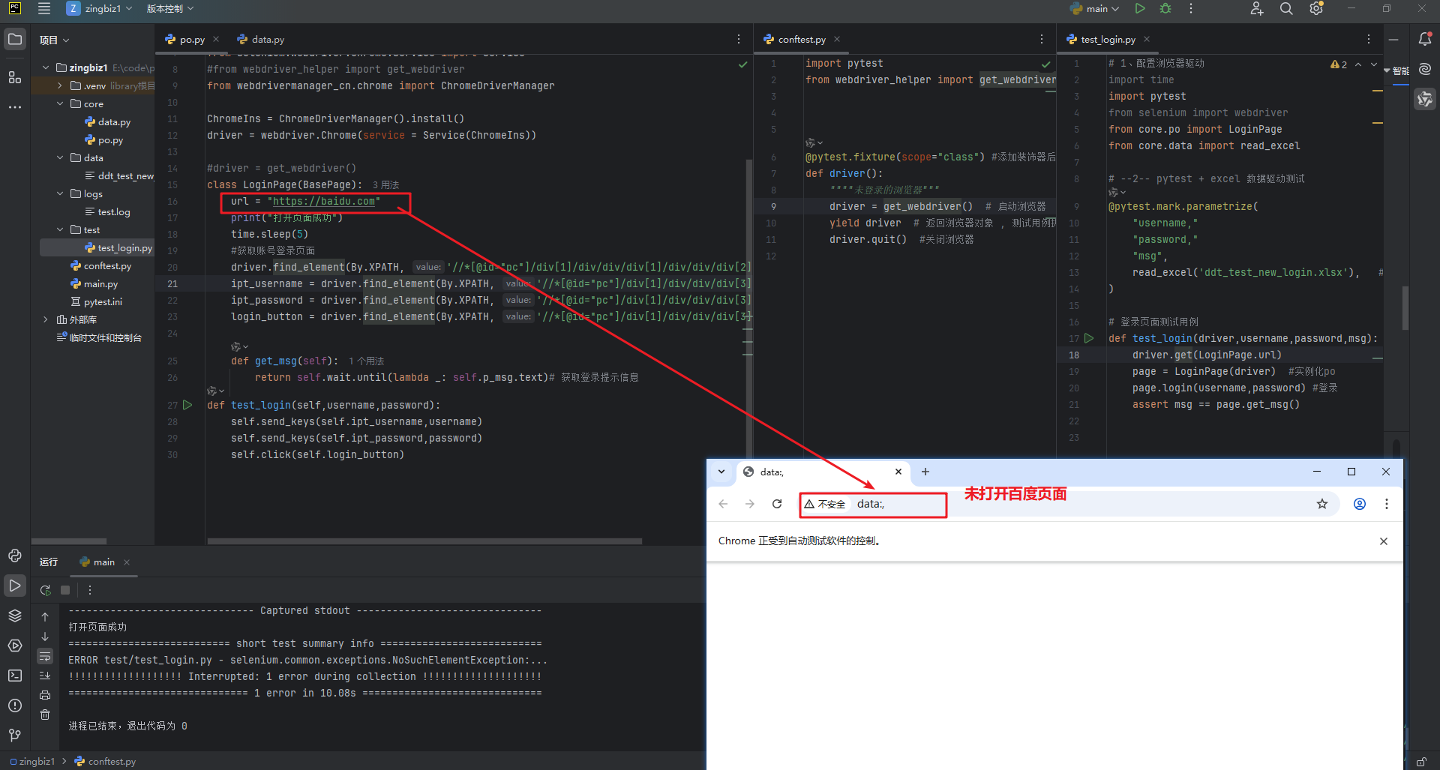Expand the .venv folder
Viewport: 1440px width, 770px height.
tap(60, 85)
